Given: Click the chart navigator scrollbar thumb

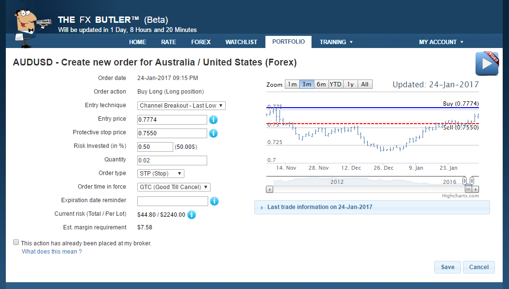Looking at the screenshot, I should [468, 190].
